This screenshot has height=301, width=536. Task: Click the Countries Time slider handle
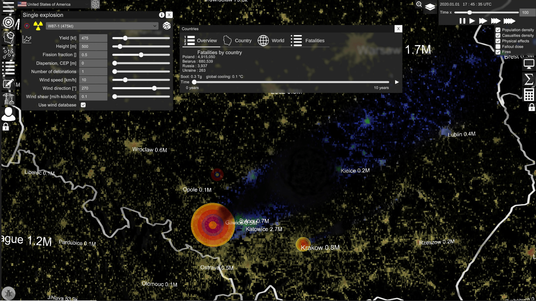194,82
